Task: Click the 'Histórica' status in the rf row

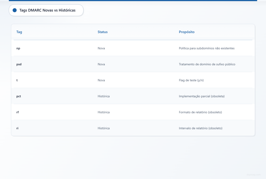Action: click(x=103, y=112)
